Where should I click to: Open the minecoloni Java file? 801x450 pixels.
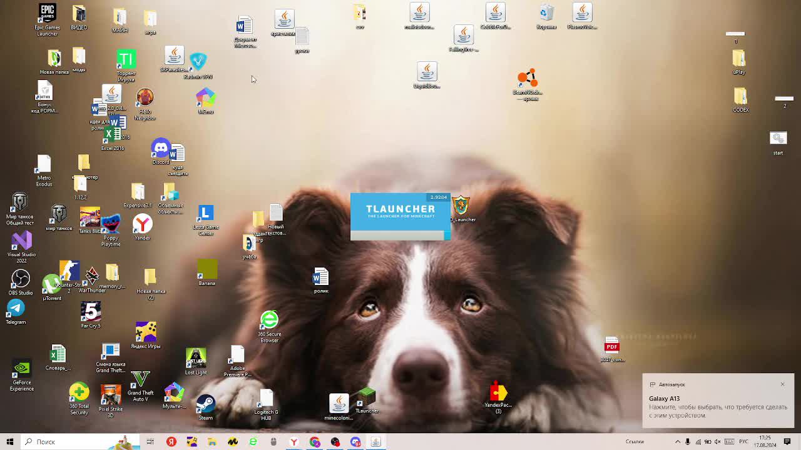point(339,407)
